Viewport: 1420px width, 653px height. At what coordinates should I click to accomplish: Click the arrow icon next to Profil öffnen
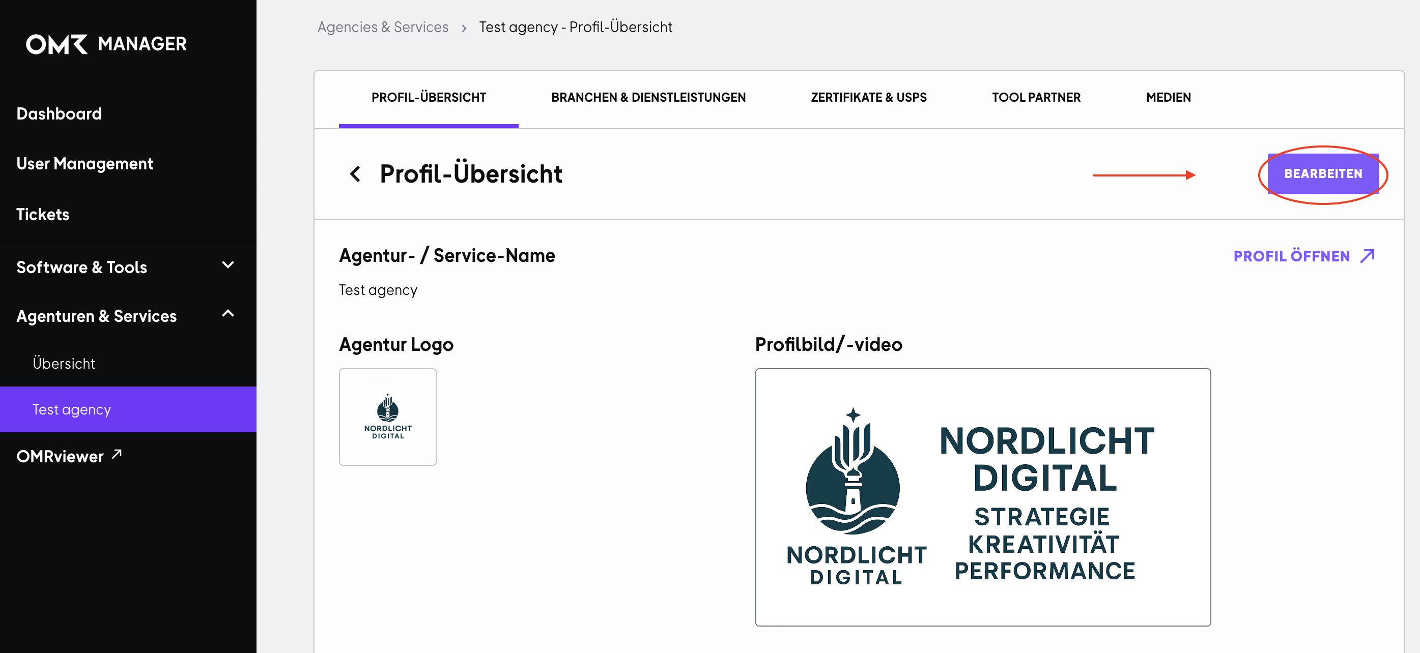[1368, 256]
